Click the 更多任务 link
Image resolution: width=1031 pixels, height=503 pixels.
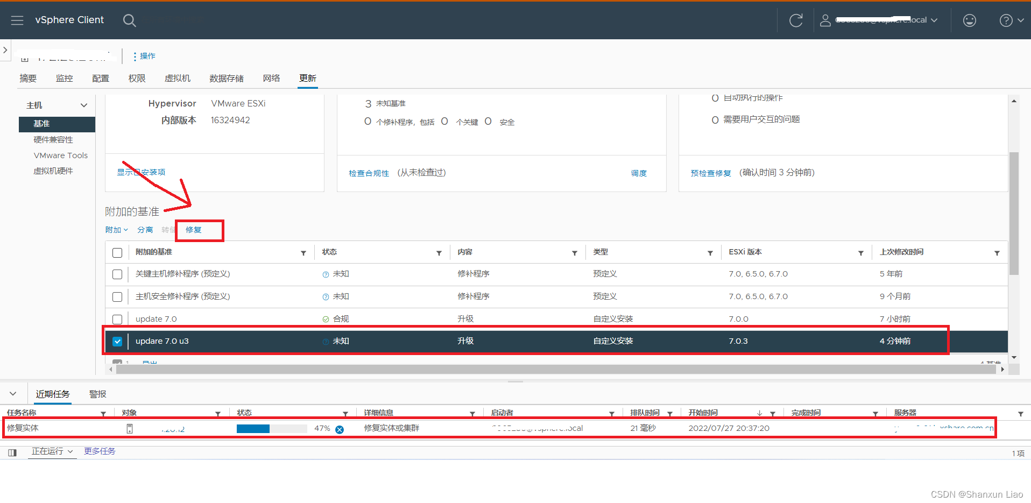[x=100, y=451]
